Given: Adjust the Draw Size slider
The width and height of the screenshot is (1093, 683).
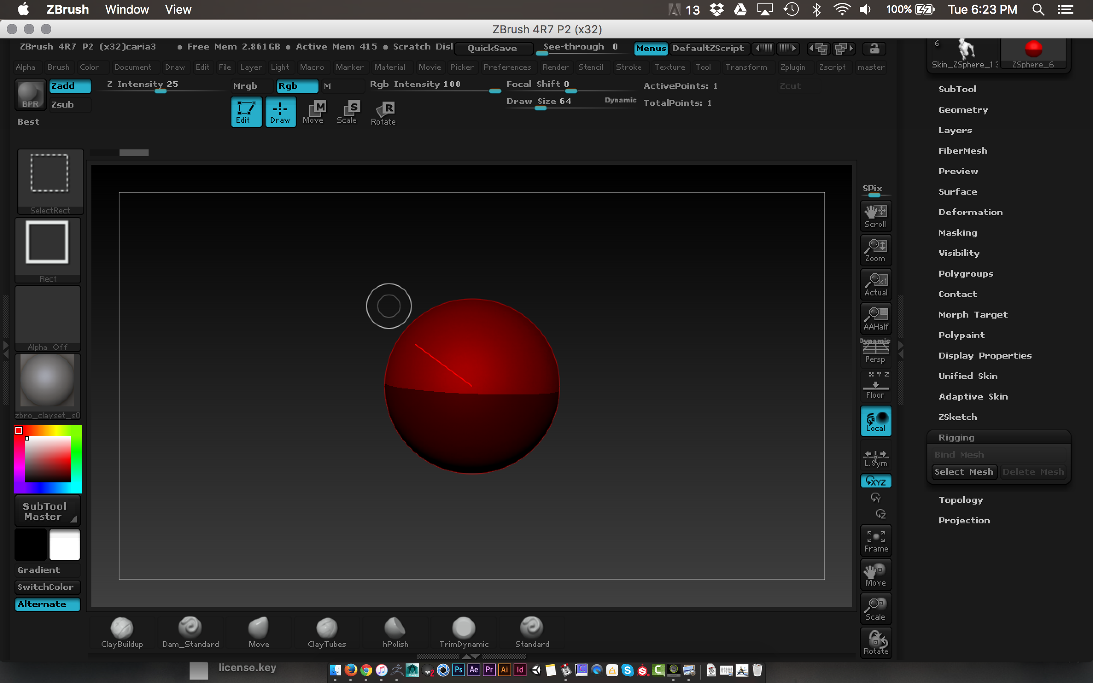Looking at the screenshot, I should pos(571,102).
